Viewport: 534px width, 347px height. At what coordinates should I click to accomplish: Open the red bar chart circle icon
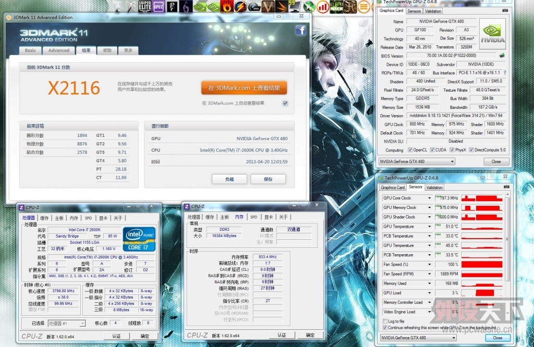tap(322, 6)
